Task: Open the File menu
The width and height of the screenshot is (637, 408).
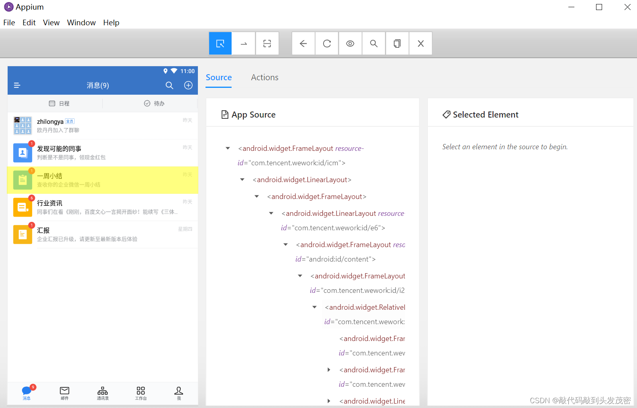Action: coord(9,22)
